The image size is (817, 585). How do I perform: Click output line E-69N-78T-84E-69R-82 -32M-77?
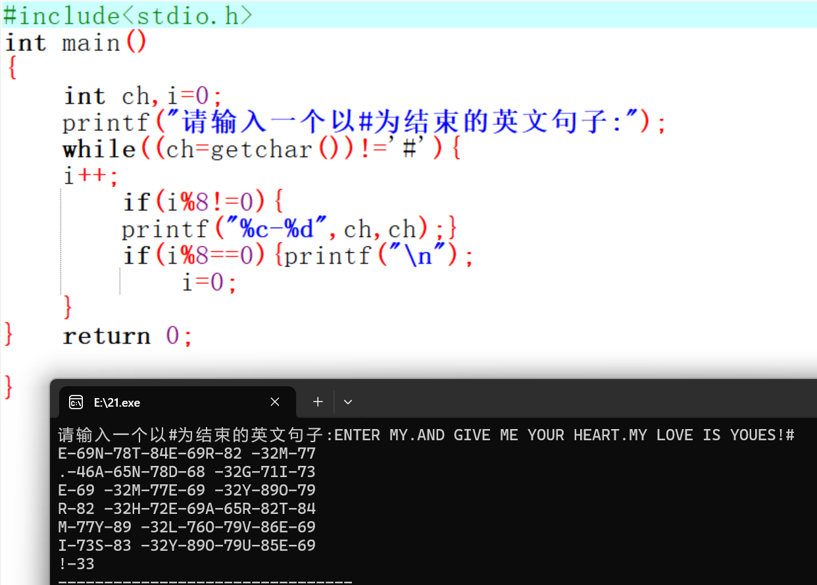tap(187, 453)
